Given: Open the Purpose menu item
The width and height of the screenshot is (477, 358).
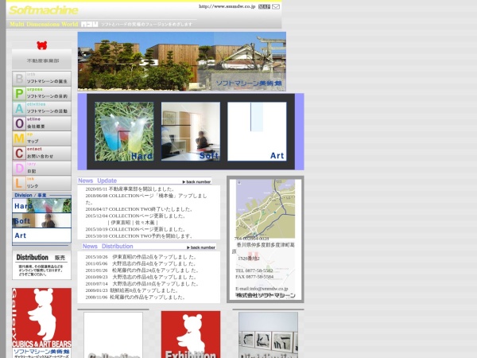Looking at the screenshot, I should tap(42, 93).
